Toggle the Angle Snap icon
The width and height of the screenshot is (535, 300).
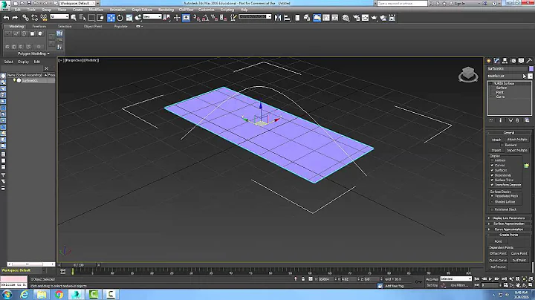[x=205, y=18]
